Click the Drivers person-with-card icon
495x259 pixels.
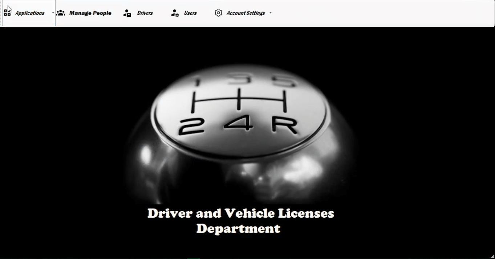(x=127, y=13)
